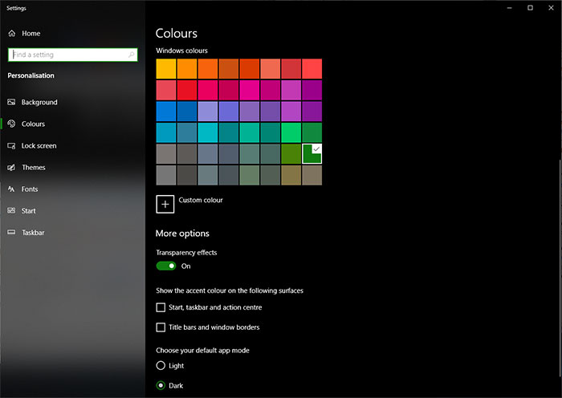Choose the pure red swatch in second row
This screenshot has height=398, width=562.
pyautogui.click(x=187, y=90)
